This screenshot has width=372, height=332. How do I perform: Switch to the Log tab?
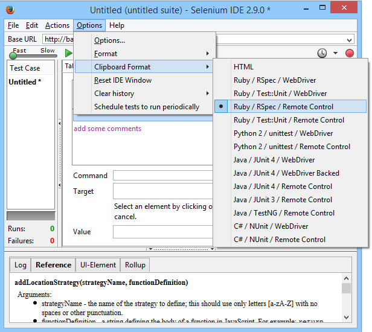coord(21,265)
